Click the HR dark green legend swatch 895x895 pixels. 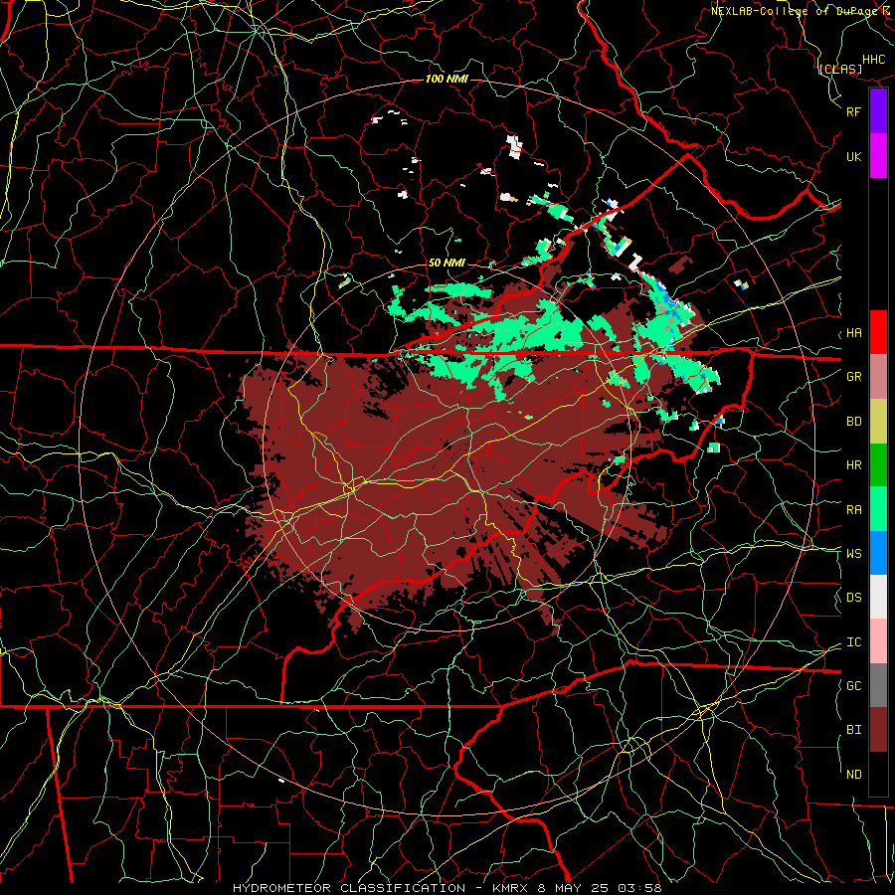point(878,465)
